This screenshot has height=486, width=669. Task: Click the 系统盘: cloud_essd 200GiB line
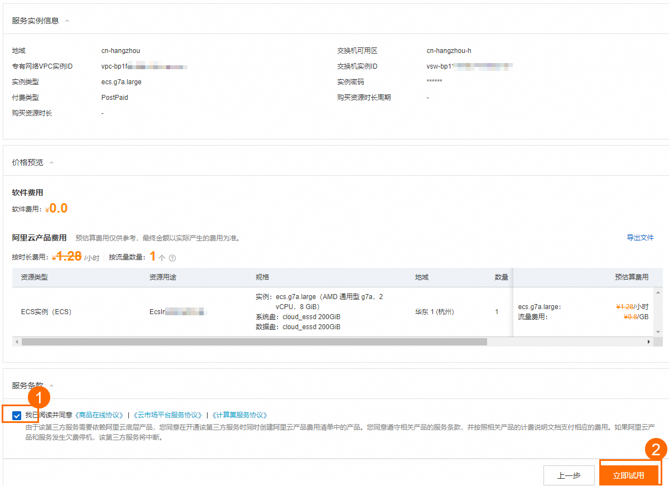(x=298, y=317)
